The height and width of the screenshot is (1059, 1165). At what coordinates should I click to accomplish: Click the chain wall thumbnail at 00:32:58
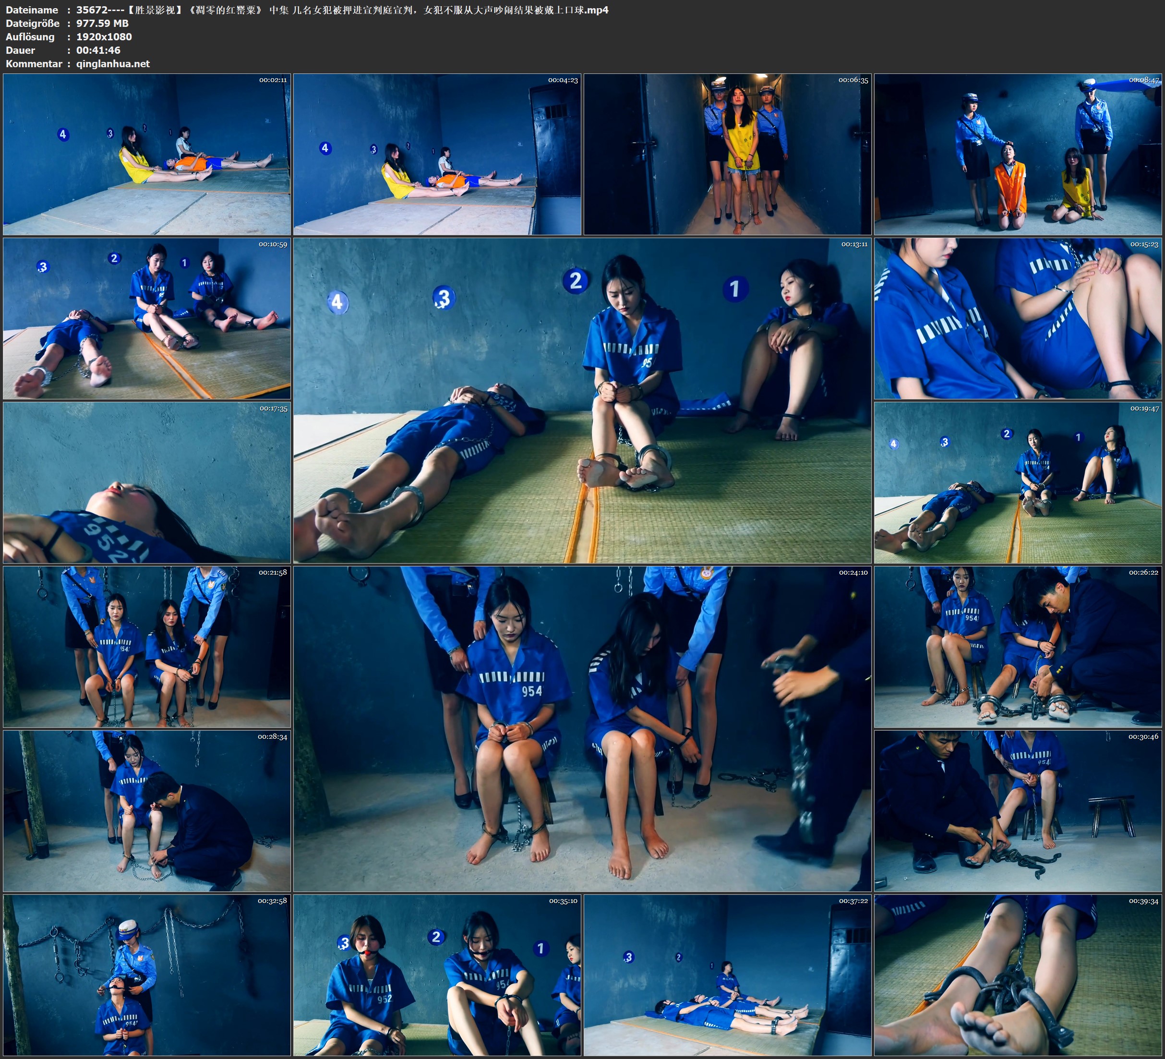click(147, 975)
